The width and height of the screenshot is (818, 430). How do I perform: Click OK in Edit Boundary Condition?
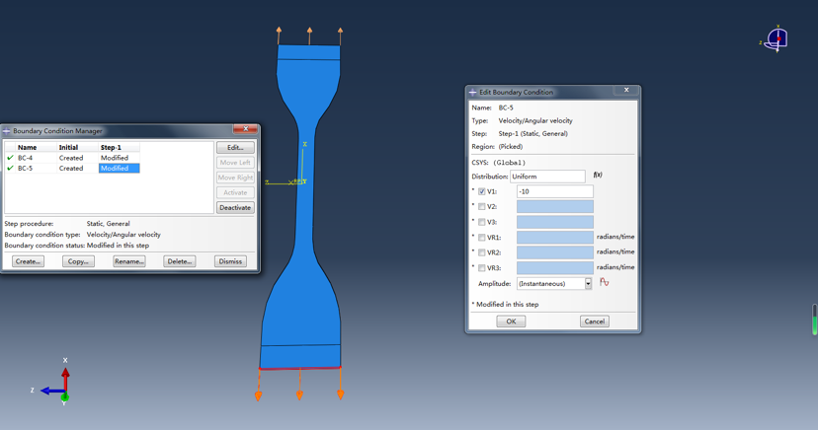coord(511,322)
